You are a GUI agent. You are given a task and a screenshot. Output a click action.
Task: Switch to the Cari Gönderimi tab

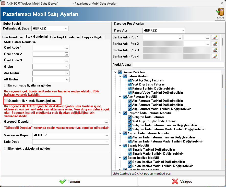coord(13,37)
